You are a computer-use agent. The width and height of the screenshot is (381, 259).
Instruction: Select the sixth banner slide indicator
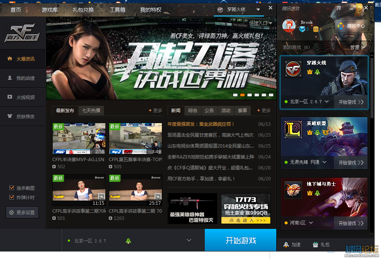tap(271, 95)
